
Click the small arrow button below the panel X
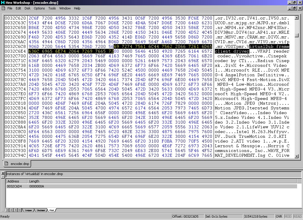(x=3, y=177)
